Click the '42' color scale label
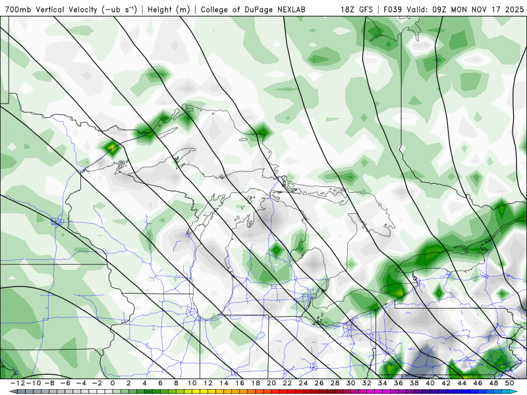Viewport: 527px width, 395px height. (447, 383)
